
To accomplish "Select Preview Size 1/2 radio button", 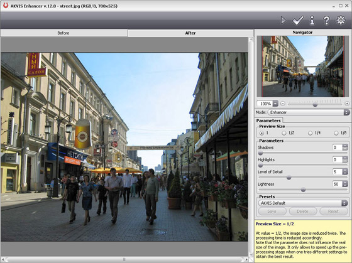I will [x=284, y=133].
